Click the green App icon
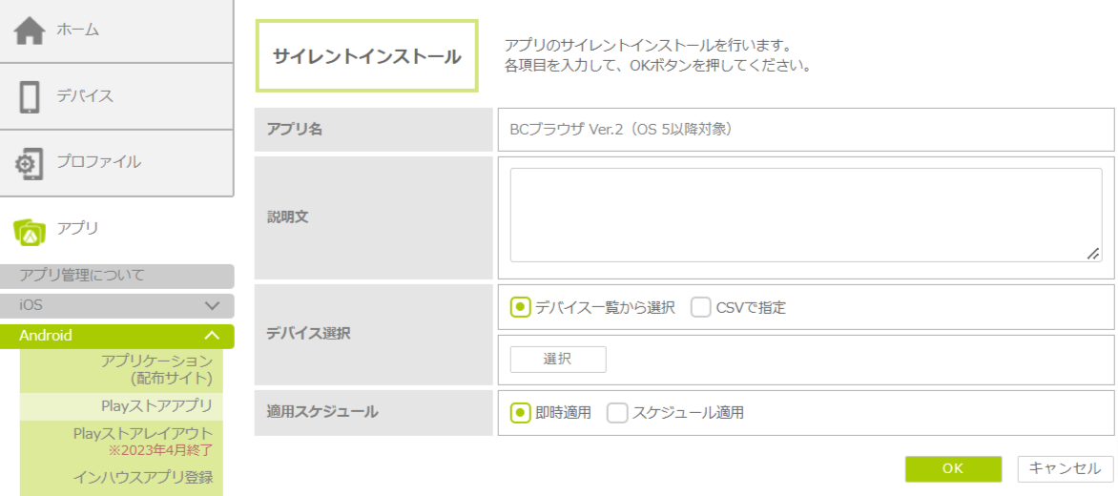This screenshot has height=496, width=1118. (x=30, y=229)
